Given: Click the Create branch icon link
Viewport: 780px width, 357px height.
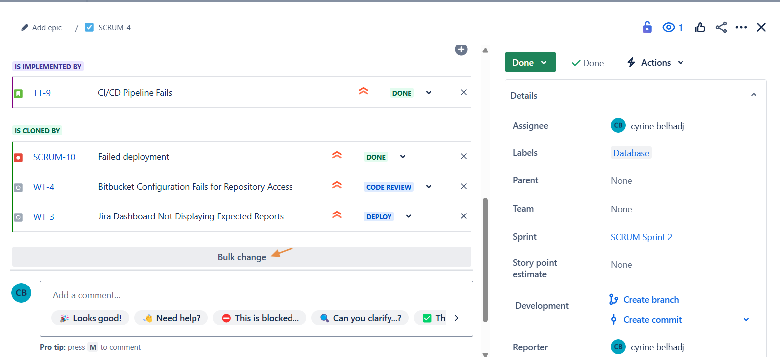Looking at the screenshot, I should tap(613, 299).
